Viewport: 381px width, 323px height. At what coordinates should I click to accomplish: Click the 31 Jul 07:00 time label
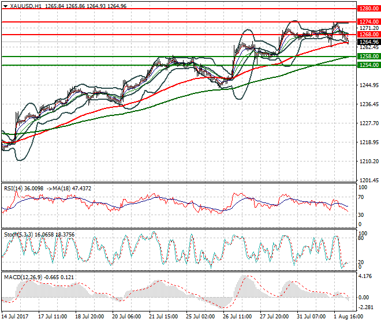[x=311, y=317]
